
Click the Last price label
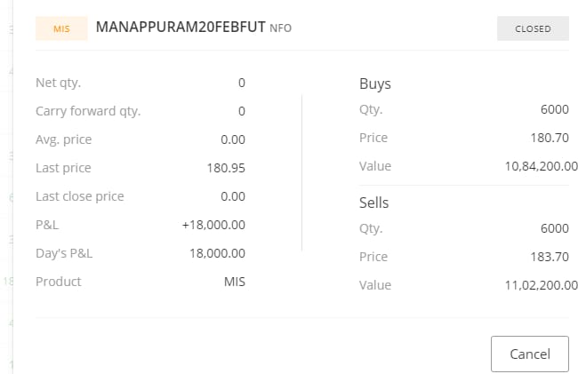(63, 168)
